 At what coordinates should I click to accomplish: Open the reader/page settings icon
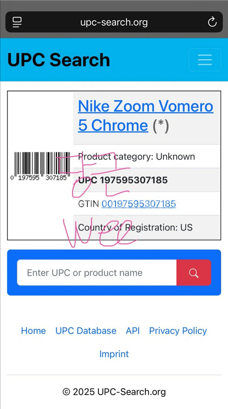pyautogui.click(x=17, y=22)
